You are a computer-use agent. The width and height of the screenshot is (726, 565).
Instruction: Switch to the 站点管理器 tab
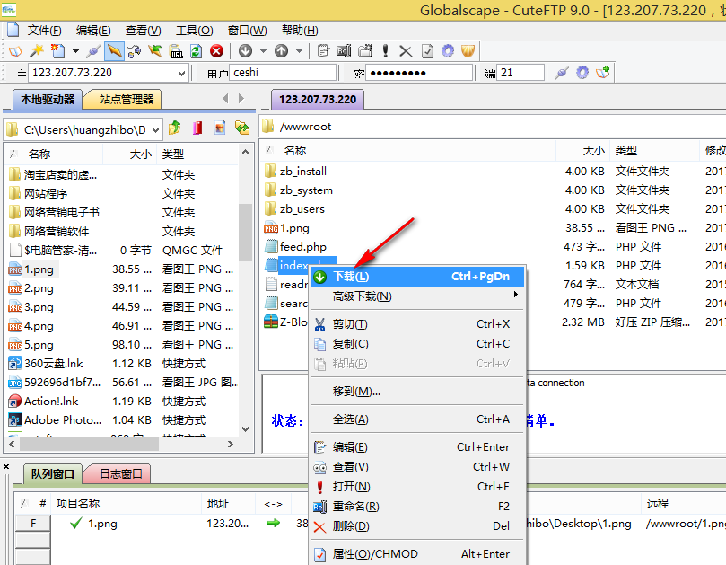pyautogui.click(x=127, y=99)
